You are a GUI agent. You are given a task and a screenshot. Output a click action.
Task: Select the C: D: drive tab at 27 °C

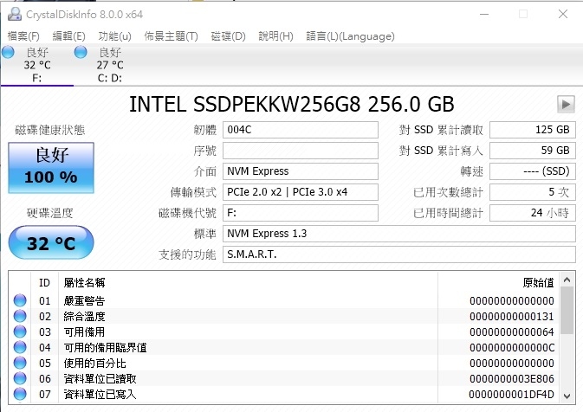110,65
